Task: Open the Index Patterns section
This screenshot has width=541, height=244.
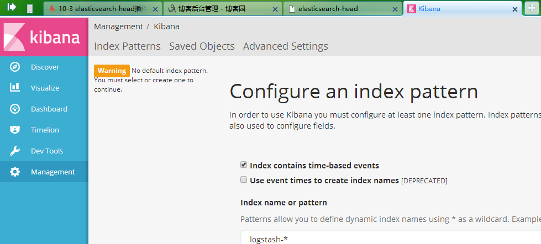Action: pyautogui.click(x=127, y=46)
